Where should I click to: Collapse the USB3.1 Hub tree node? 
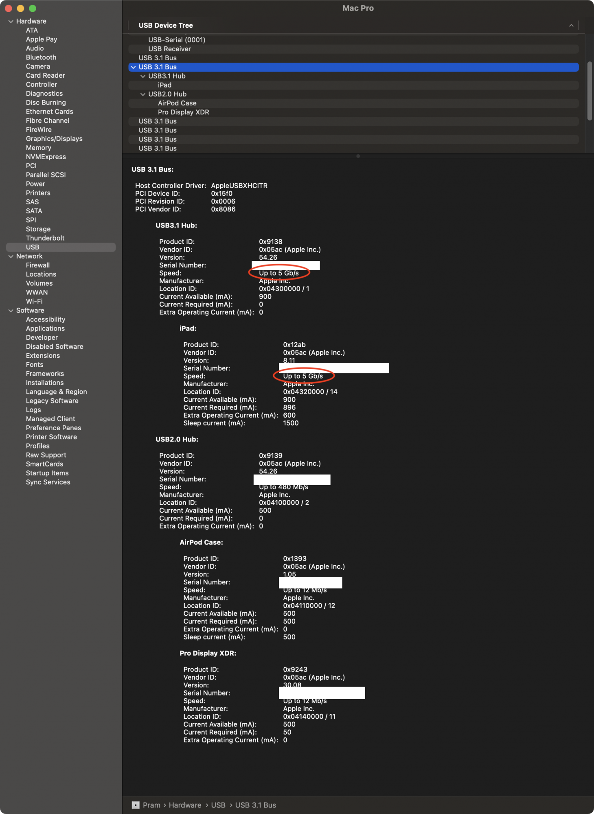coord(143,76)
